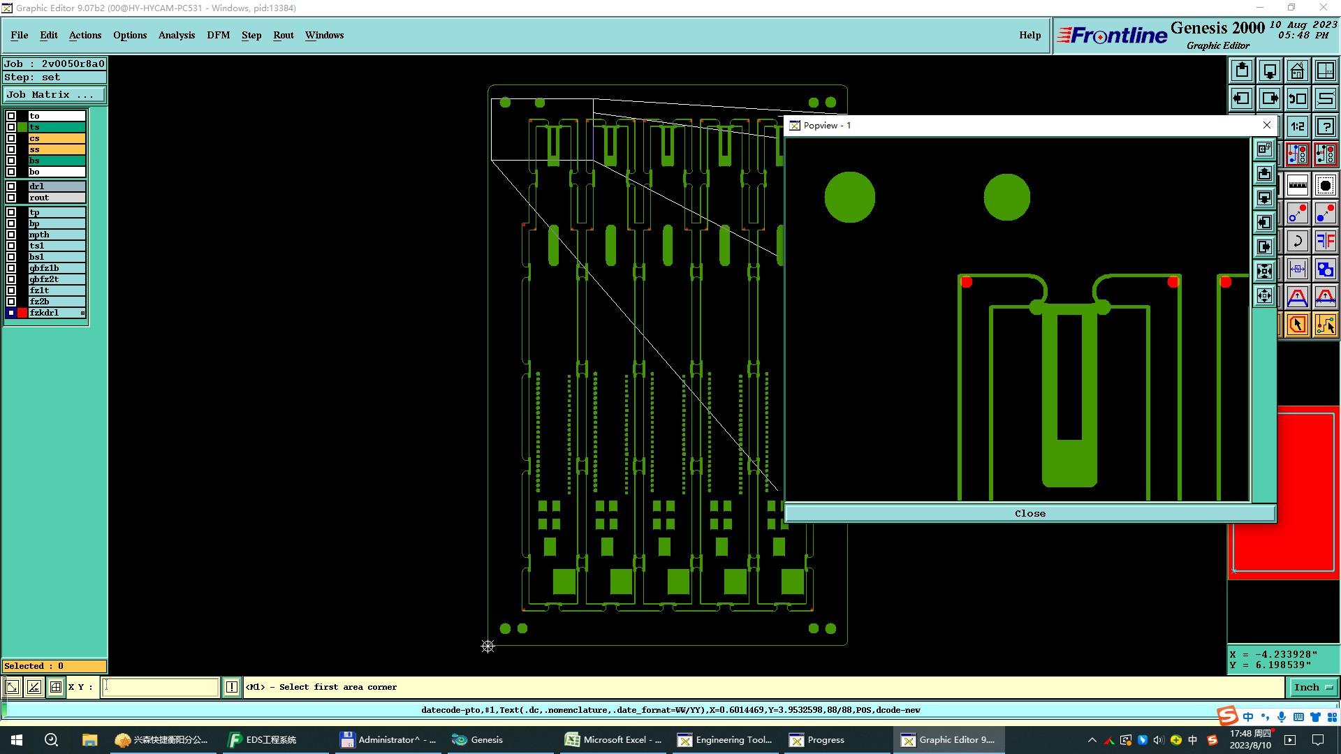Toggle checkbox for the rout layer
The image size is (1341, 754).
[x=11, y=198]
